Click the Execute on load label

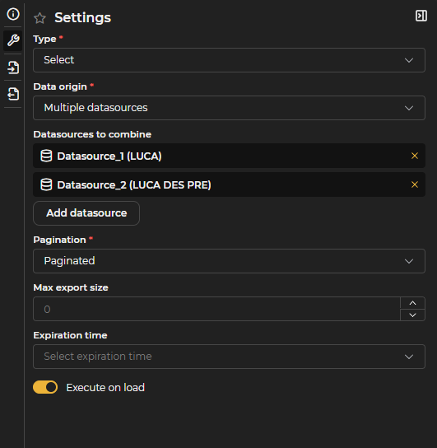(x=105, y=388)
